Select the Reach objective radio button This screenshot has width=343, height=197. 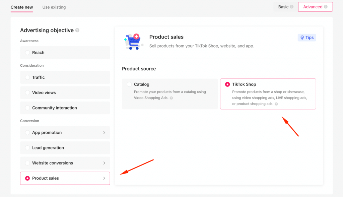[x=27, y=53]
